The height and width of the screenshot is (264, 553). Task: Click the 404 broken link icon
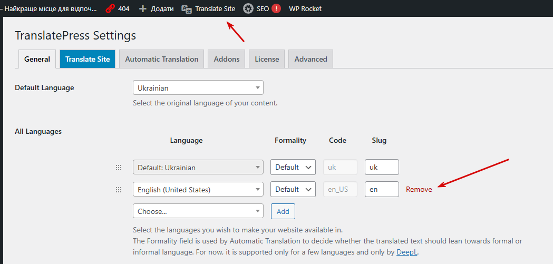(x=110, y=8)
